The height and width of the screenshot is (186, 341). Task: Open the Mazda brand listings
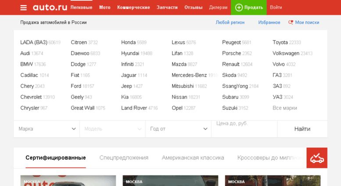pyautogui.click(x=179, y=64)
